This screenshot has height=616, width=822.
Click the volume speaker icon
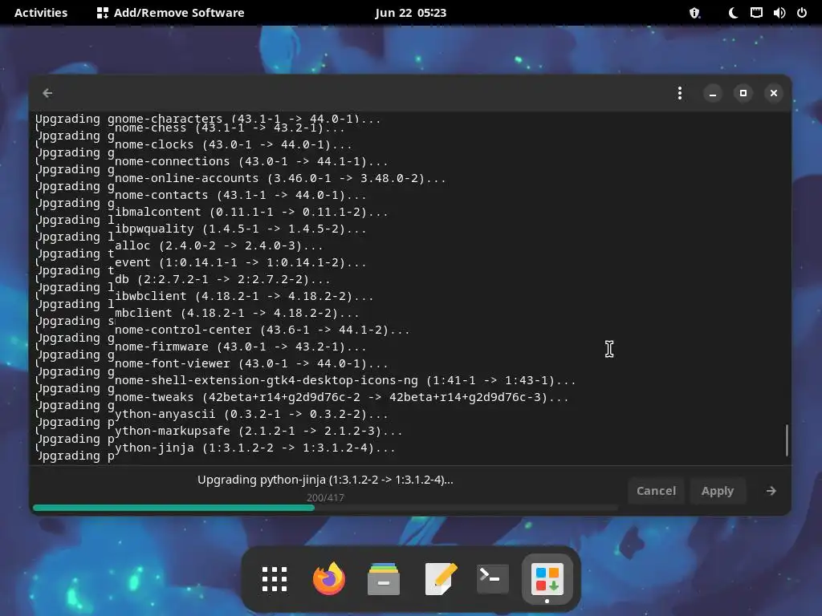pos(779,13)
